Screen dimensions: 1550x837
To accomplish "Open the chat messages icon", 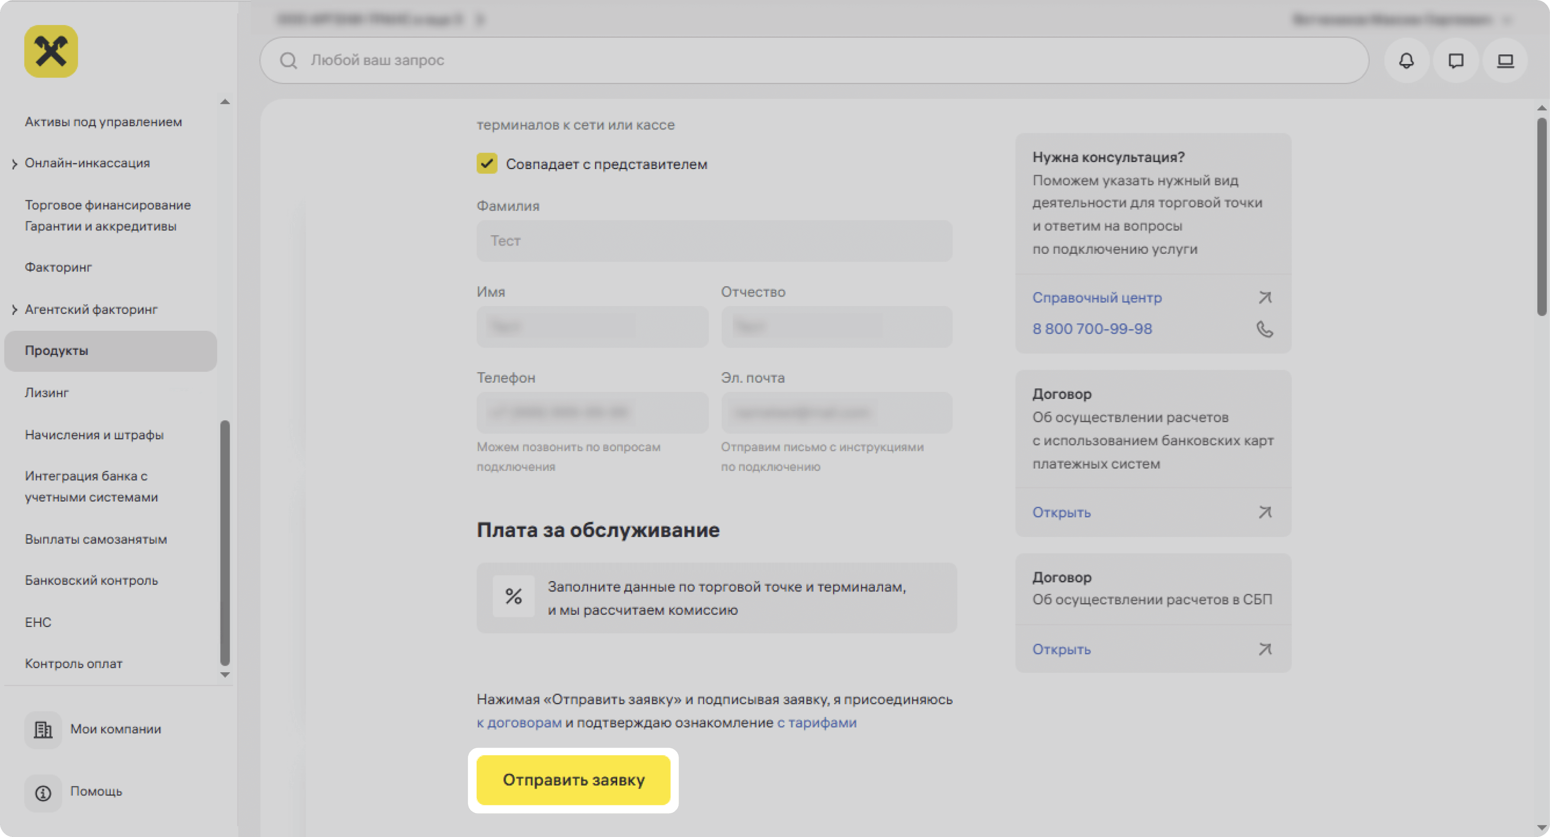I will click(1456, 60).
